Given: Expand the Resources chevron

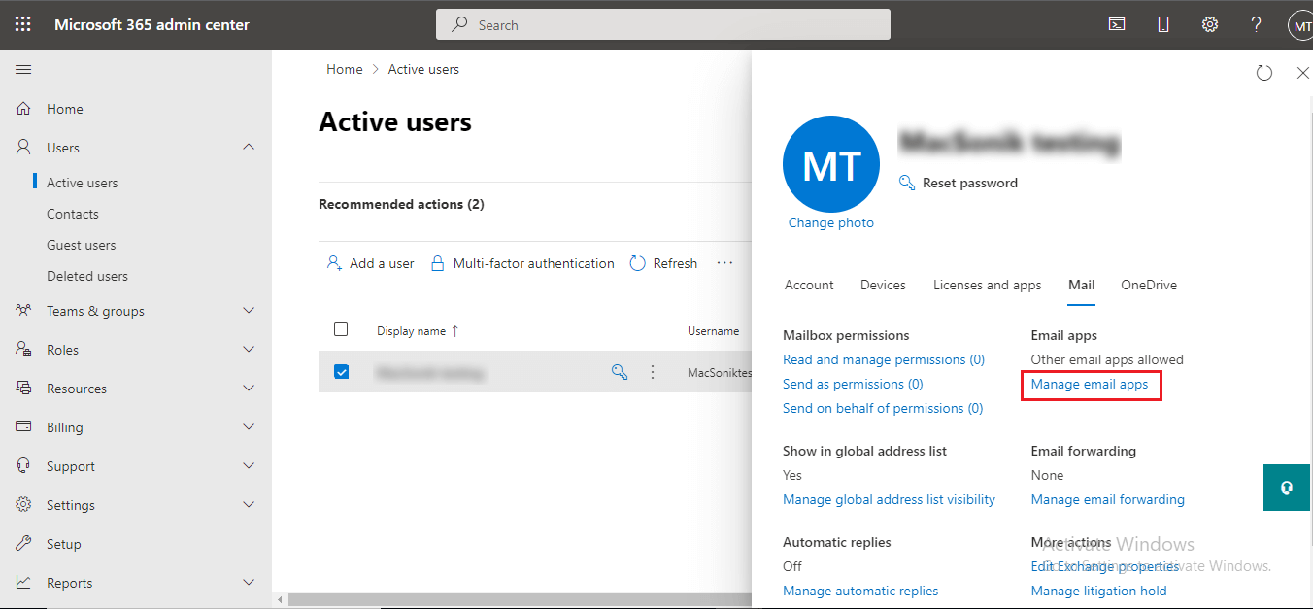Looking at the screenshot, I should [249, 388].
